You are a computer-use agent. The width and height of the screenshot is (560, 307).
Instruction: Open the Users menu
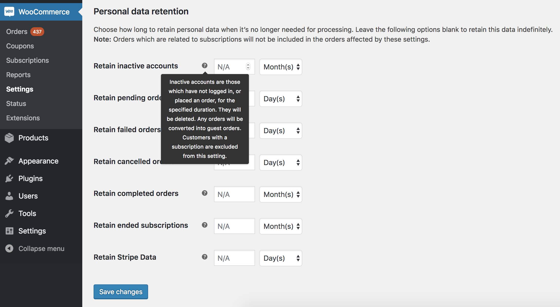(41, 196)
